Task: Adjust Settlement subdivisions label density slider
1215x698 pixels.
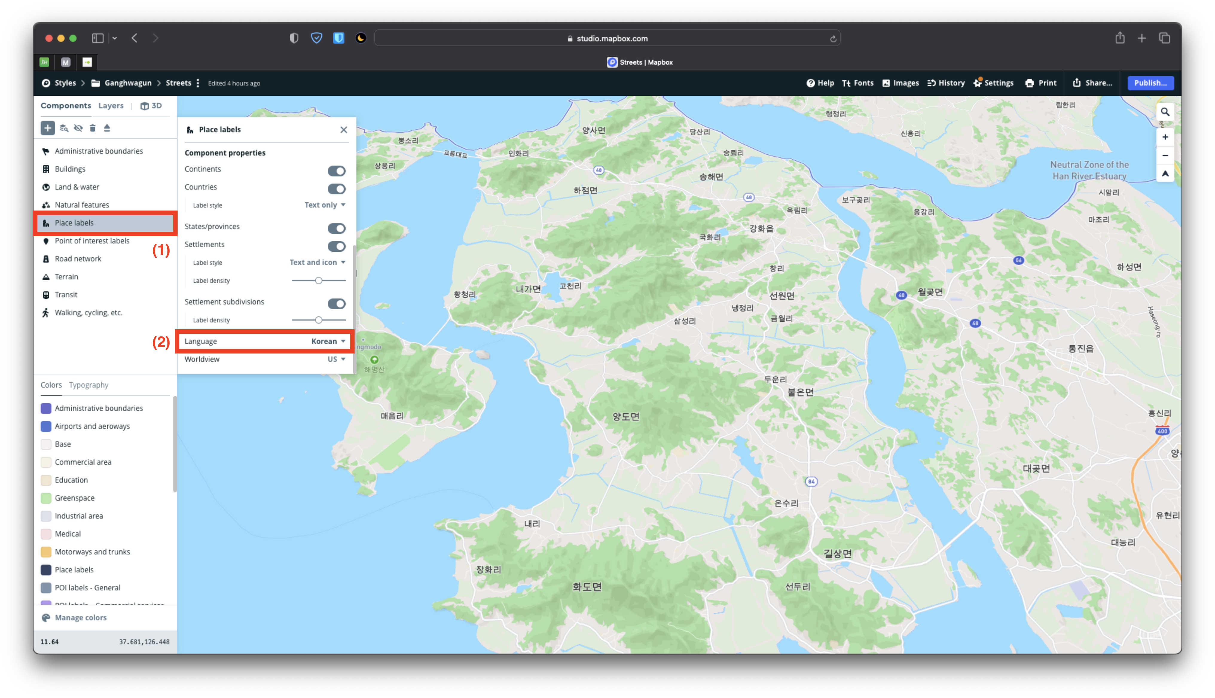Action: click(x=318, y=320)
